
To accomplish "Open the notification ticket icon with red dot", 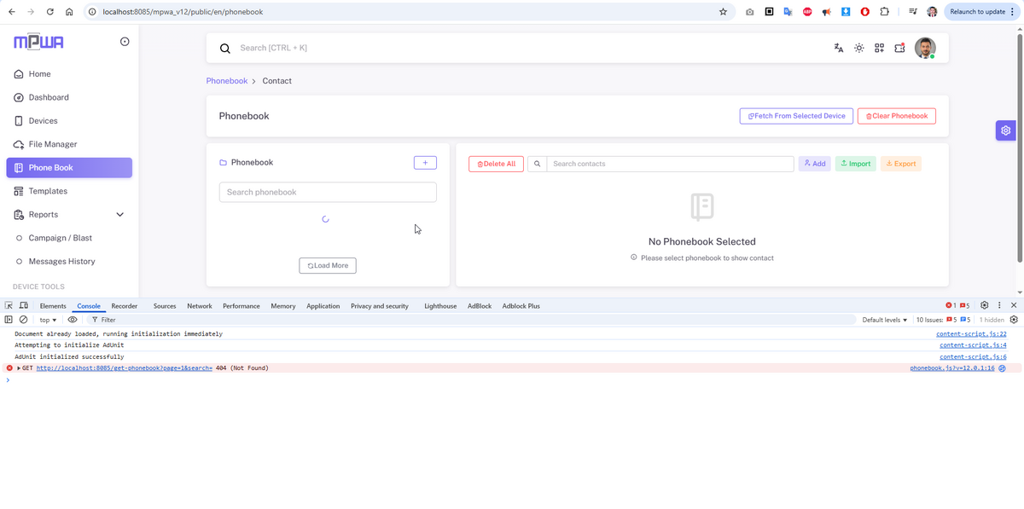I will (x=899, y=49).
